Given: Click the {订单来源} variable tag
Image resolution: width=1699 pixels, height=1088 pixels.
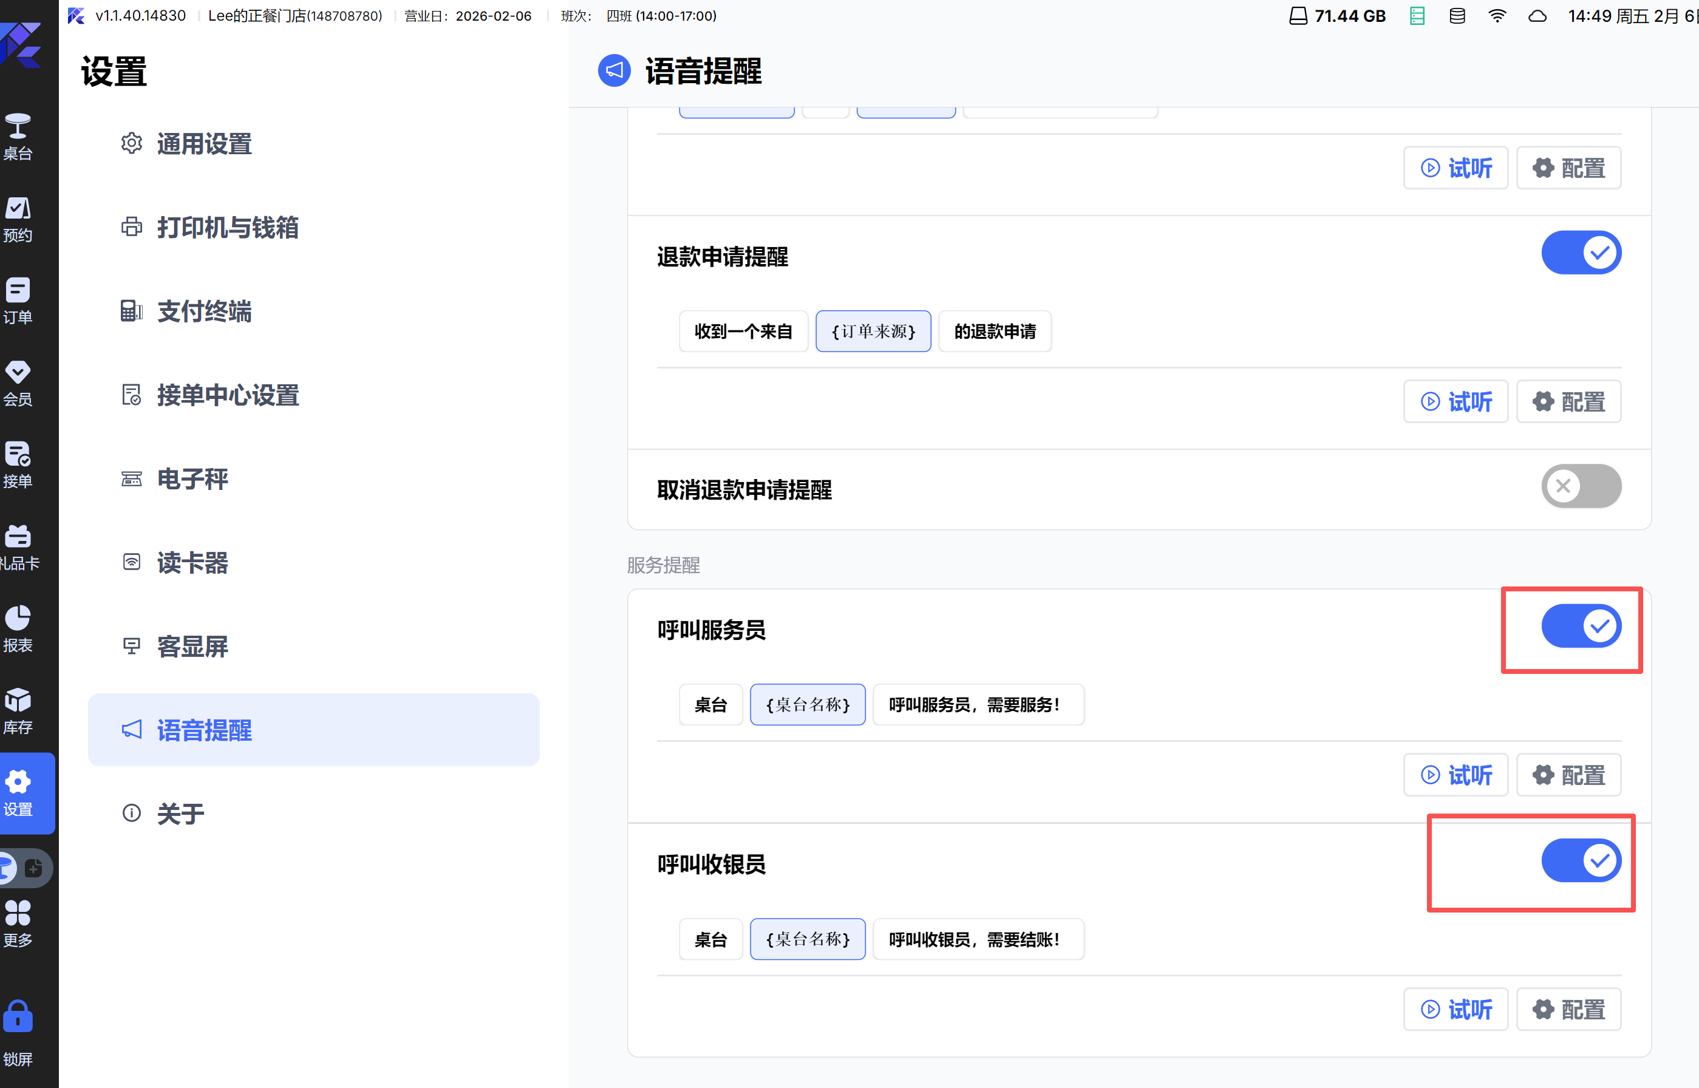Looking at the screenshot, I should click(x=873, y=331).
